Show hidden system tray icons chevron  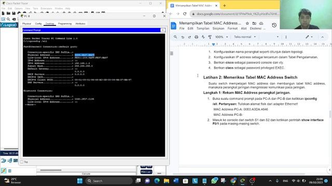click(x=270, y=181)
